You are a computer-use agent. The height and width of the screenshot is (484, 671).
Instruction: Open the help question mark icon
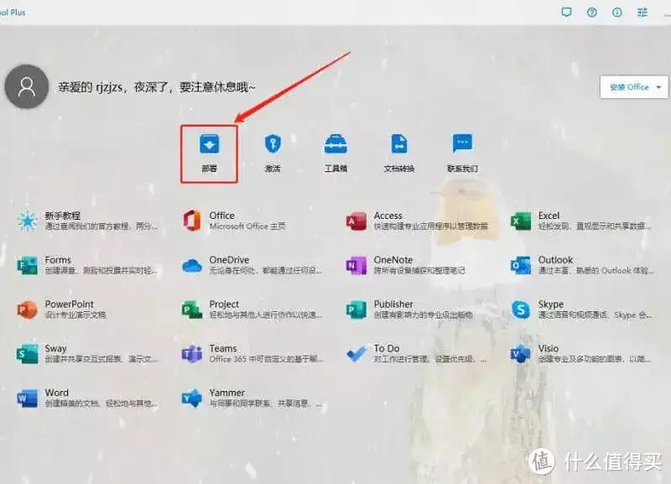591,13
